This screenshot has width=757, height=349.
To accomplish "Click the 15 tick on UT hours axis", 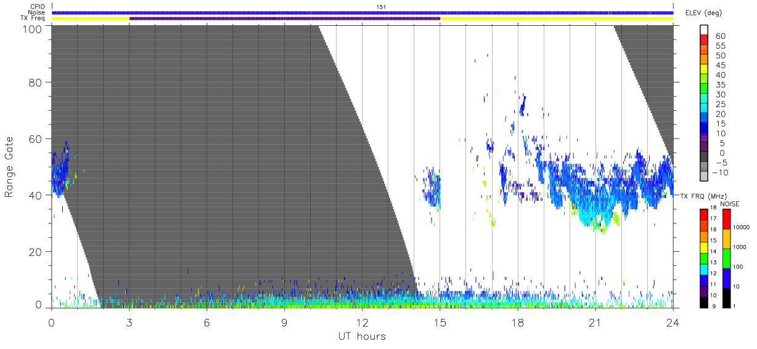I will [440, 322].
